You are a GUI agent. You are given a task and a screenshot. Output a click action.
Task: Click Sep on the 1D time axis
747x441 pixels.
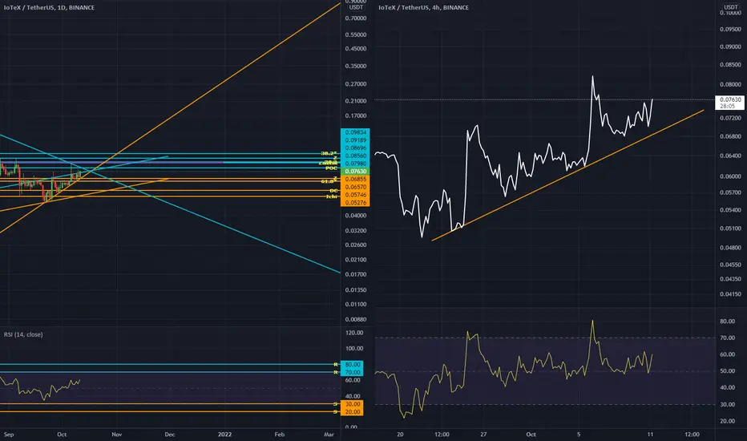pyautogui.click(x=9, y=435)
